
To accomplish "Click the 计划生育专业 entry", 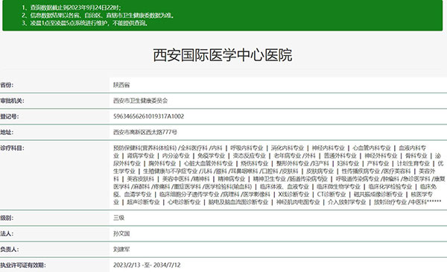I will (413, 163).
